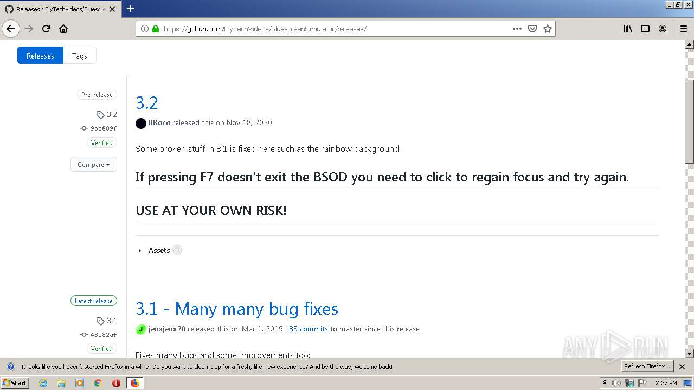Screen dimensions: 694x390
Task: Open page actions three-dot menu
Action: [517, 29]
